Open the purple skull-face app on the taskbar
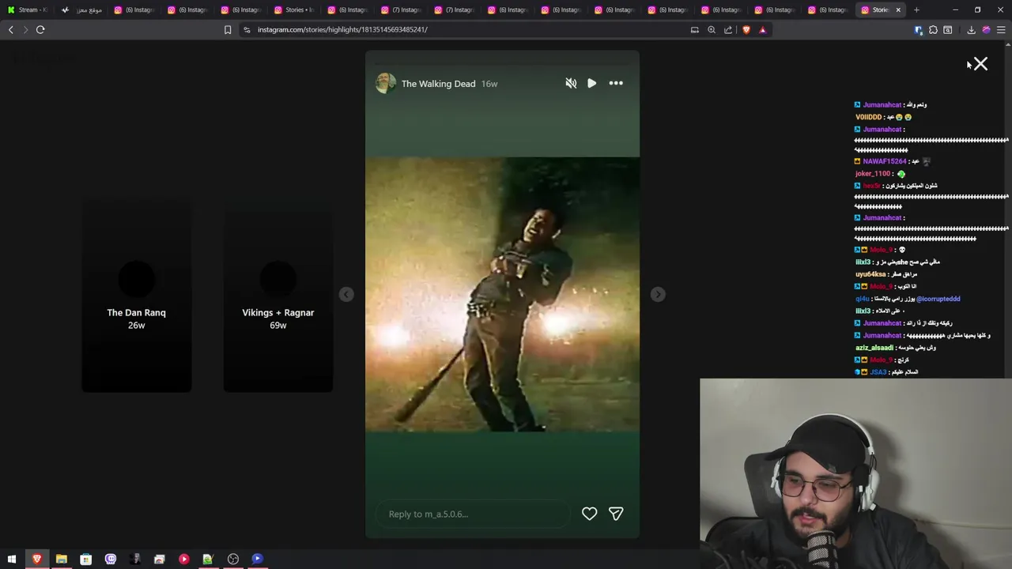The height and width of the screenshot is (569, 1012). [x=111, y=559]
